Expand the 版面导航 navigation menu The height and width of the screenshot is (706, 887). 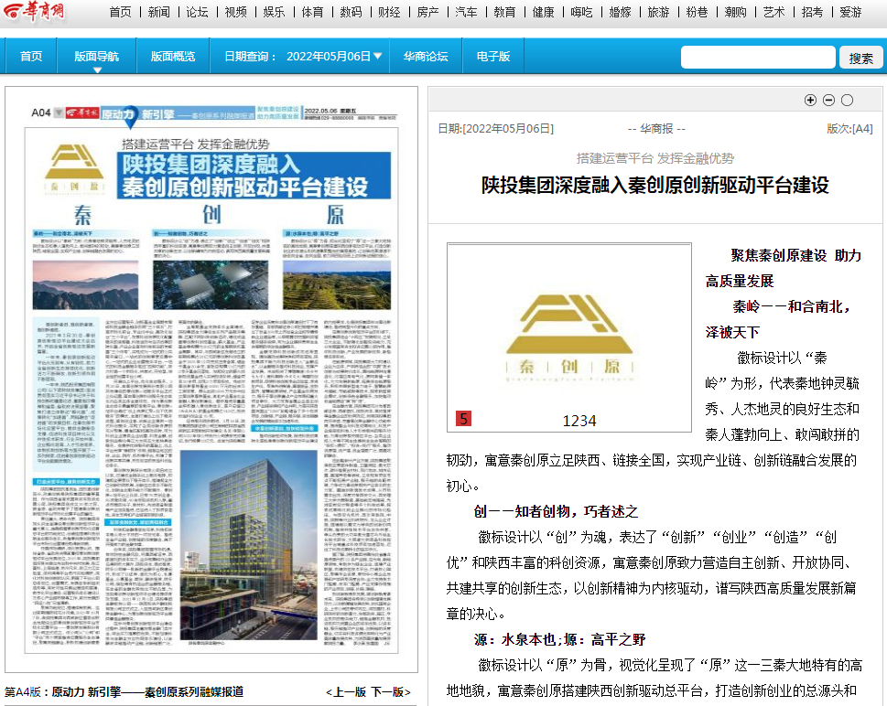96,57
